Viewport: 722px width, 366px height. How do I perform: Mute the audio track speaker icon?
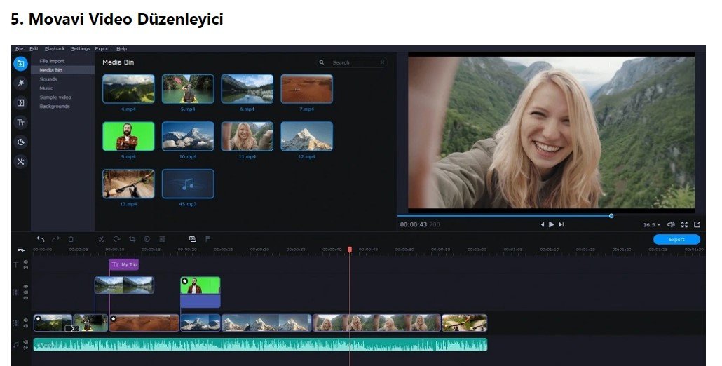coord(26,342)
